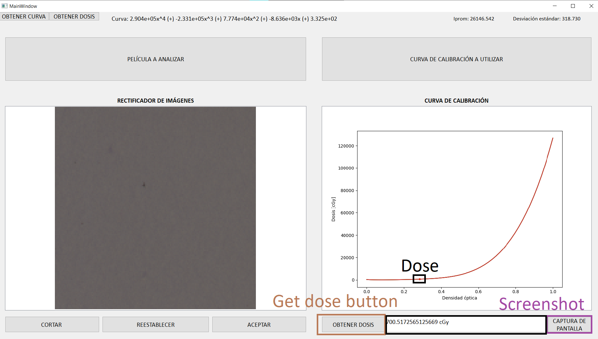Switch to the OBTENER DOSIS tab
This screenshot has width=598, height=339.
click(74, 16)
